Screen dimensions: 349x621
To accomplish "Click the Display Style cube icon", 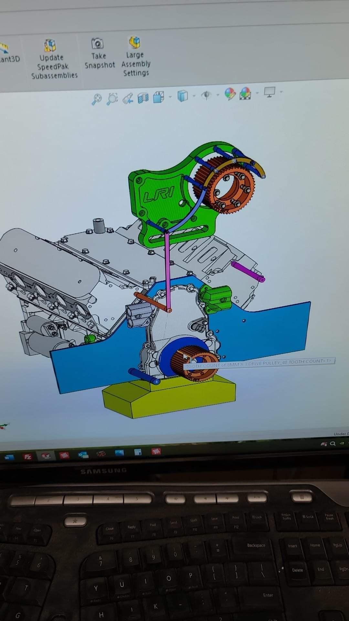I will [x=183, y=96].
